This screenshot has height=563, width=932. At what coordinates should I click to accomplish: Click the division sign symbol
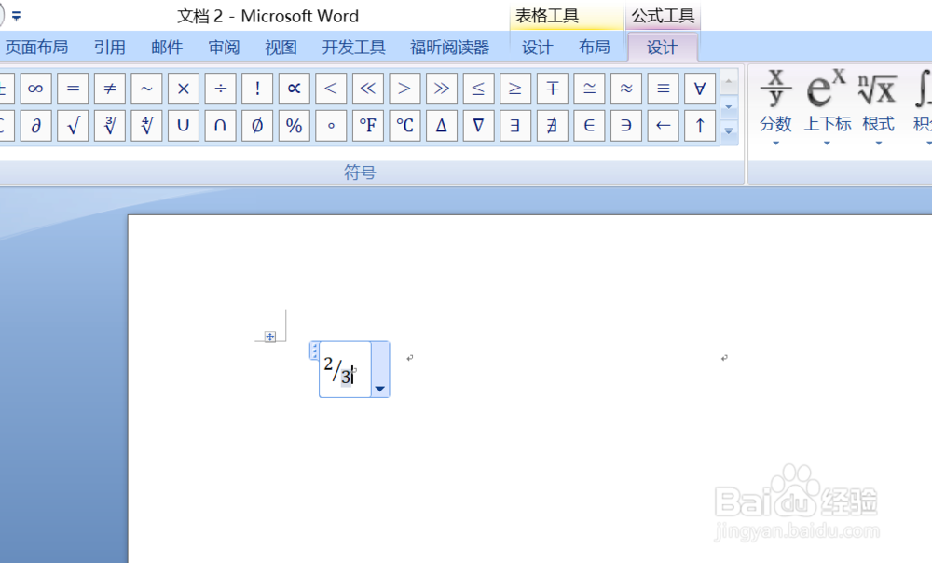[220, 89]
